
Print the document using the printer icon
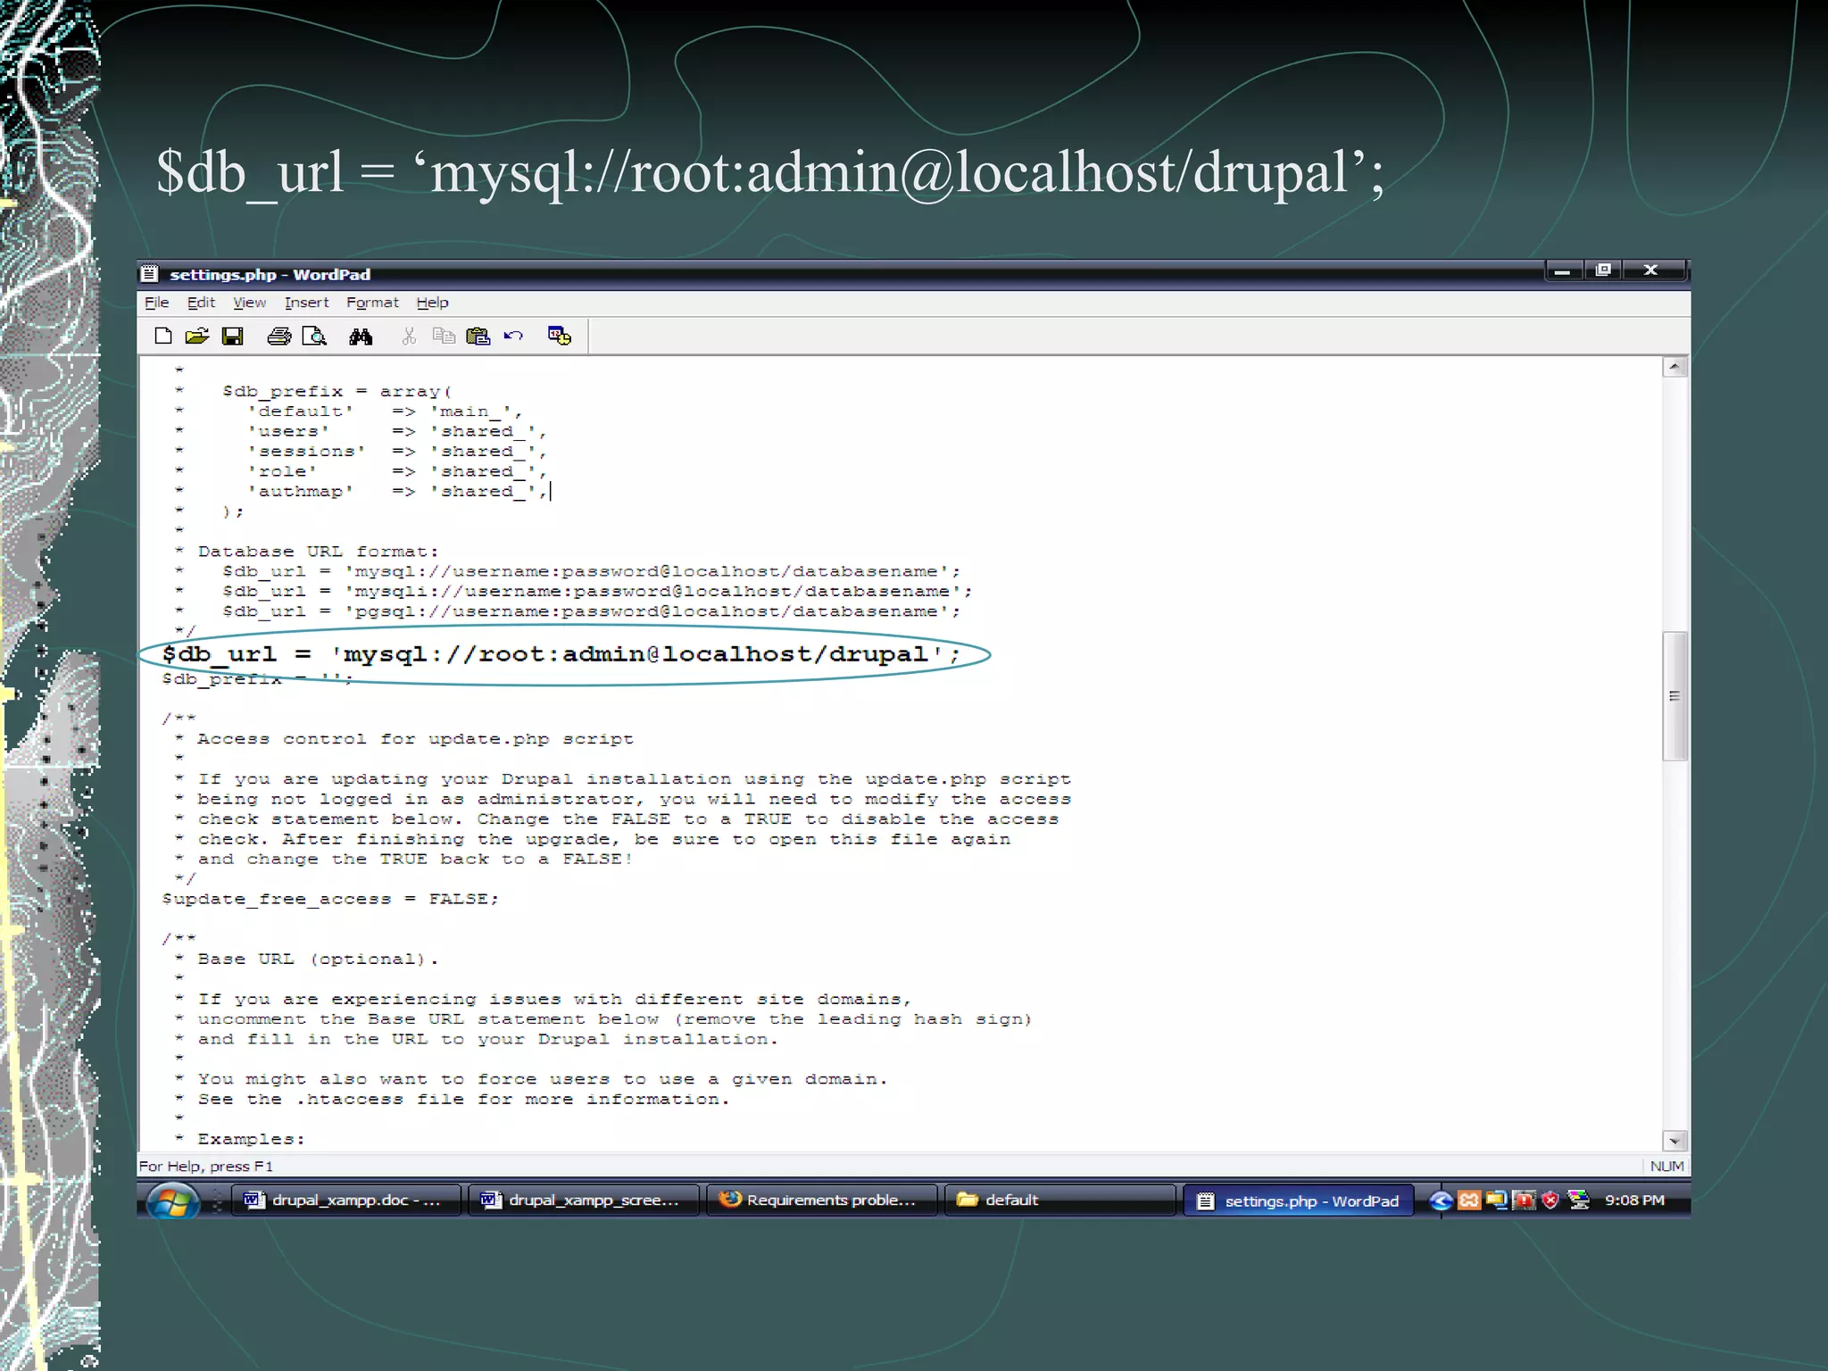279,337
